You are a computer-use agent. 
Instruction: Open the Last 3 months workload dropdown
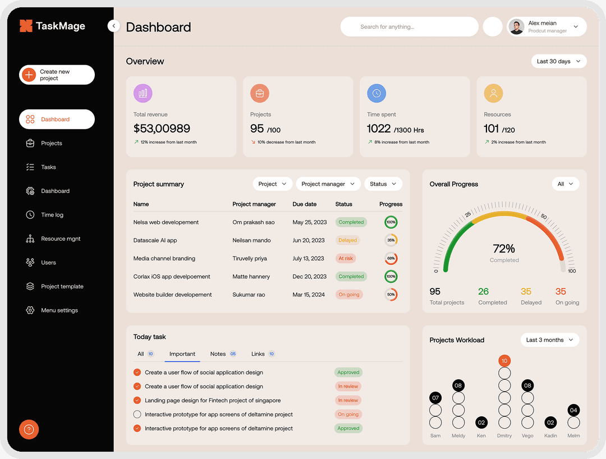pos(549,340)
